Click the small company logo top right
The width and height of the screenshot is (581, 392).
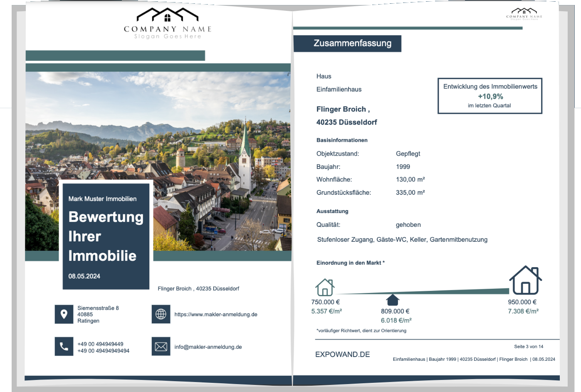coord(524,14)
